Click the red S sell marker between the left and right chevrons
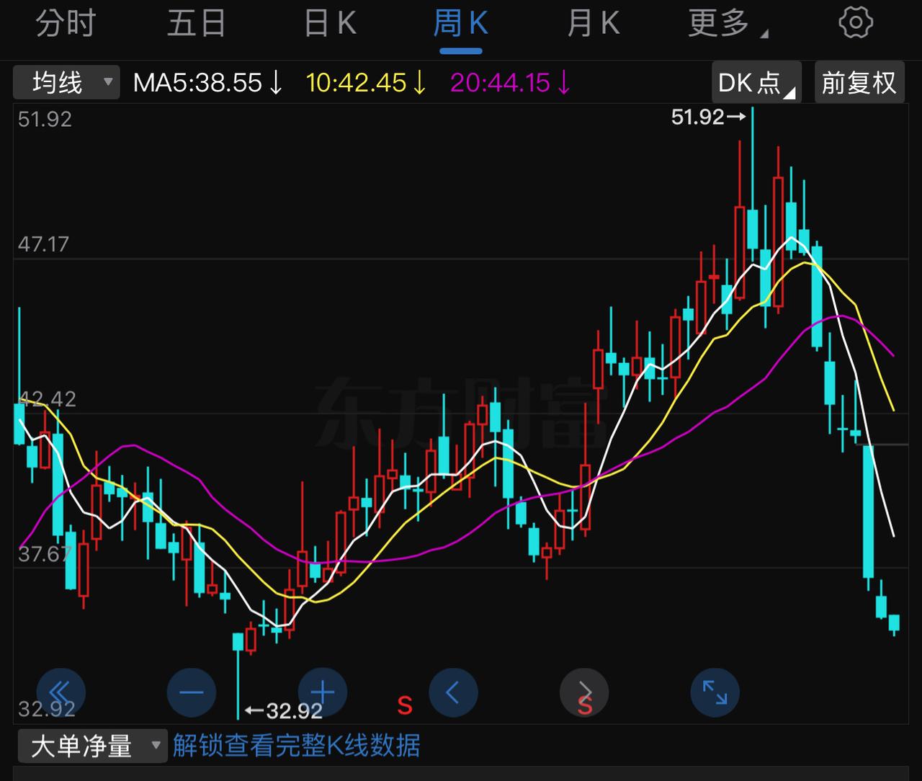This screenshot has height=781, width=922. pos(405,705)
